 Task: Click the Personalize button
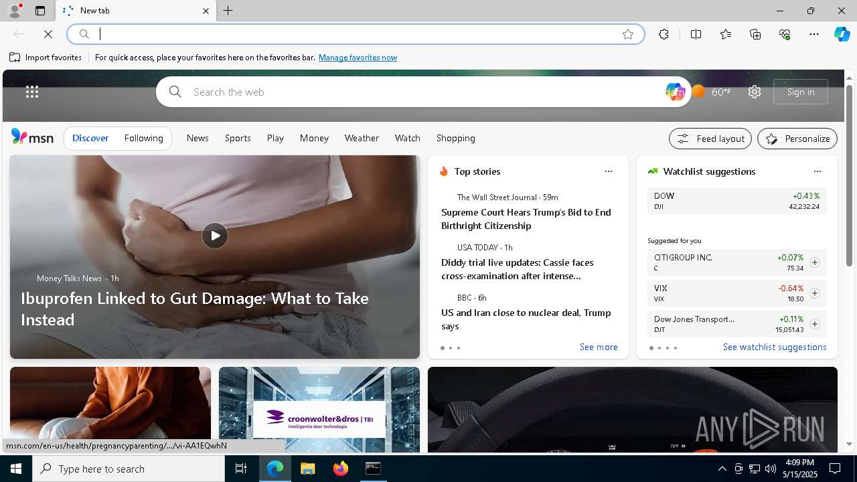coord(797,139)
